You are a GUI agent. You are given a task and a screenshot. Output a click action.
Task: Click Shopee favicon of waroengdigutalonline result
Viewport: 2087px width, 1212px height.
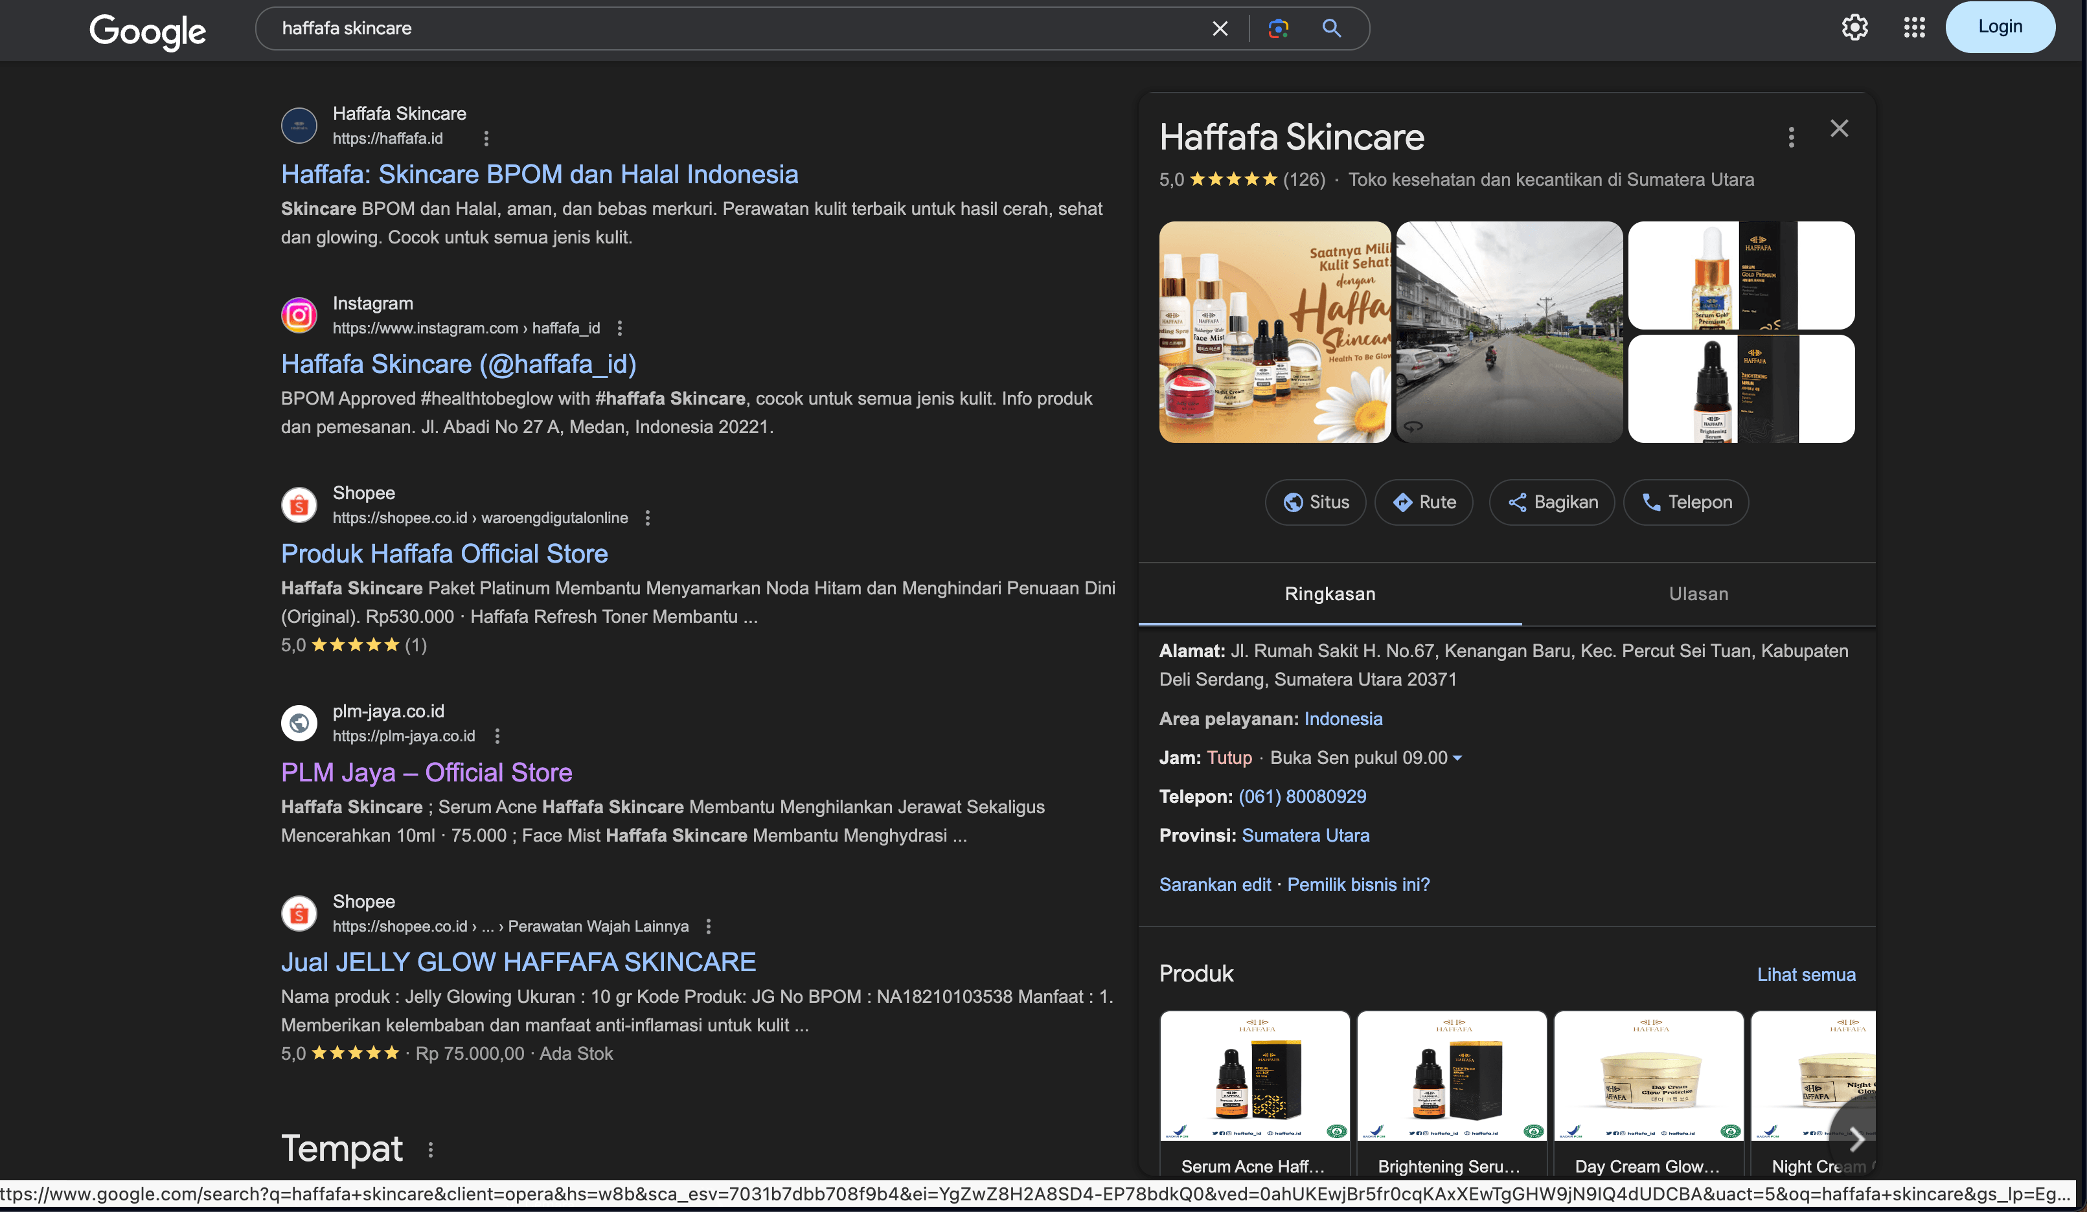tap(299, 505)
